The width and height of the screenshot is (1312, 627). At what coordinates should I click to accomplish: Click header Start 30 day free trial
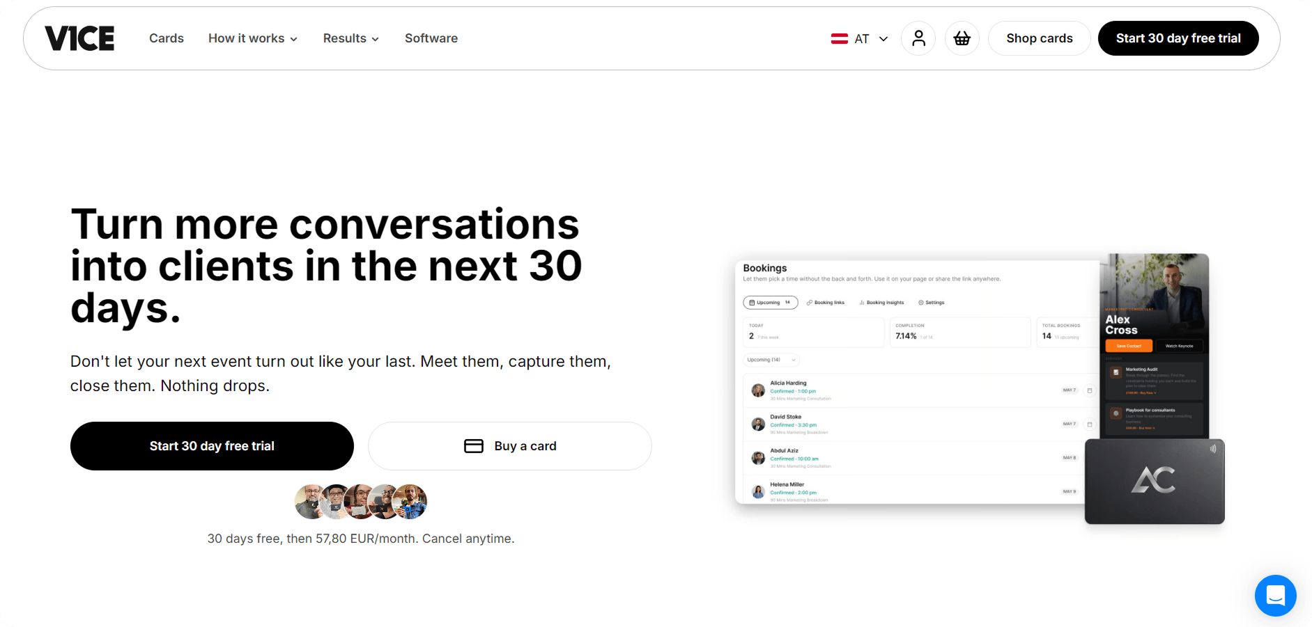coord(1178,38)
